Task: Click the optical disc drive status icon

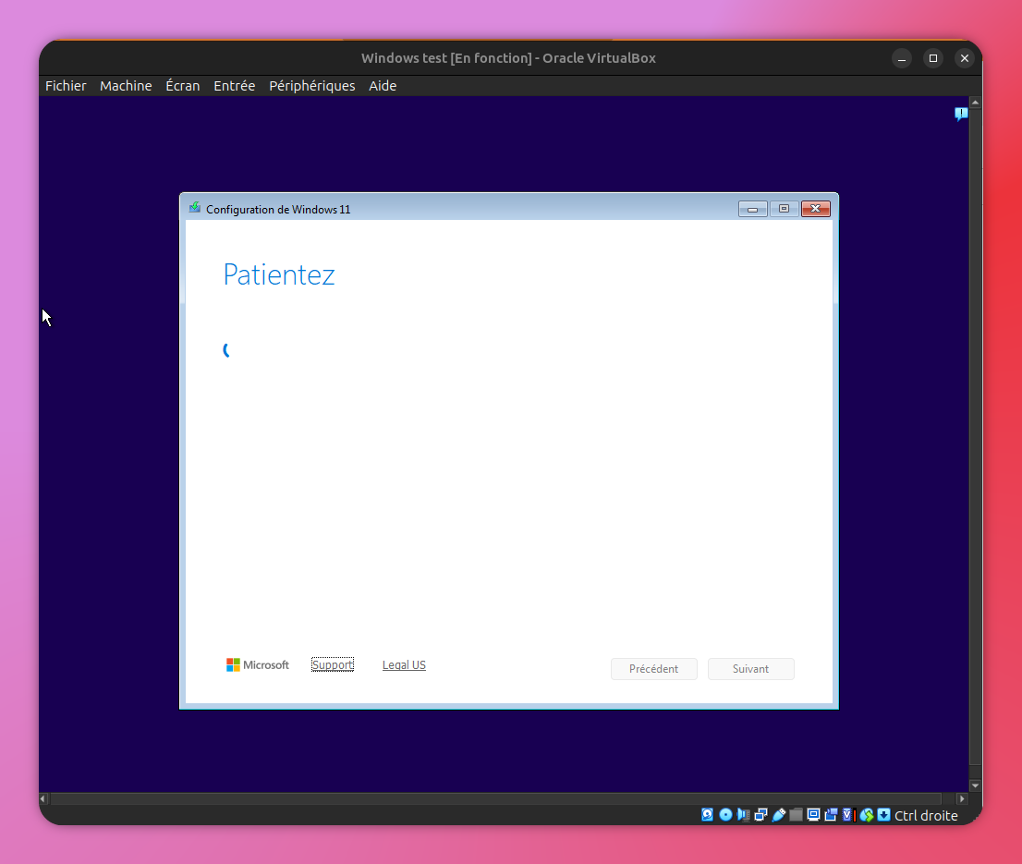Action: pos(725,815)
